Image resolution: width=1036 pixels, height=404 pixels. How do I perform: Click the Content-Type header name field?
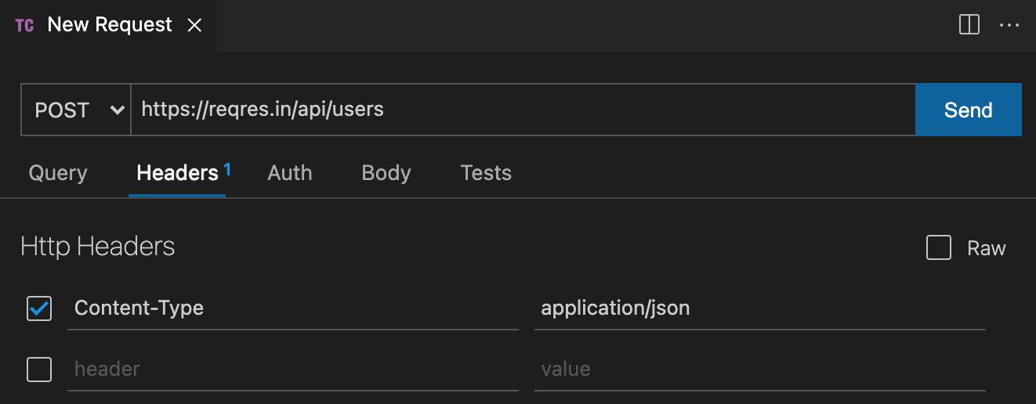[x=293, y=308]
